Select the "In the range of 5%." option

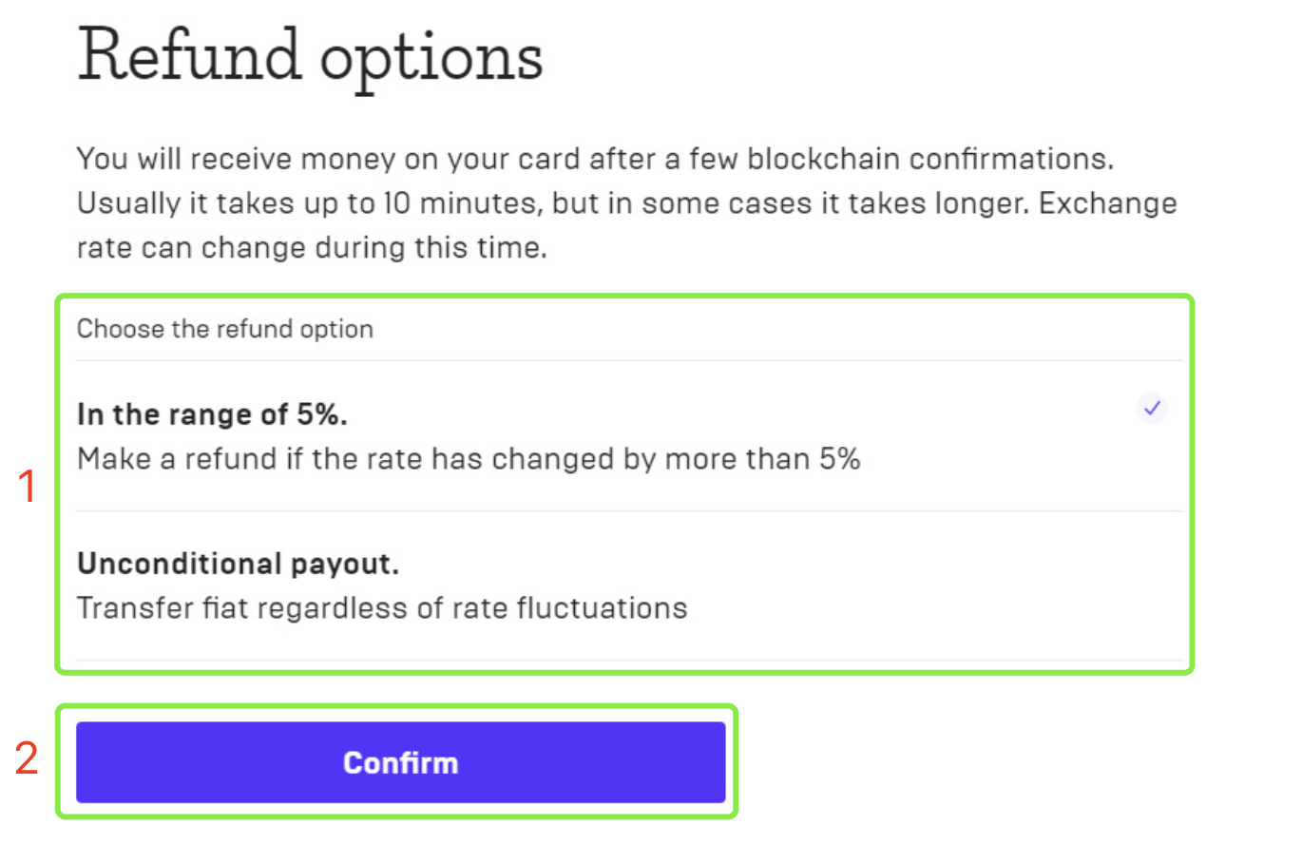220,415
